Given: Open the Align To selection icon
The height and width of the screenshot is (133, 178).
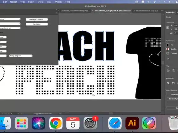Looking at the screenshot, I should (x=168, y=71).
